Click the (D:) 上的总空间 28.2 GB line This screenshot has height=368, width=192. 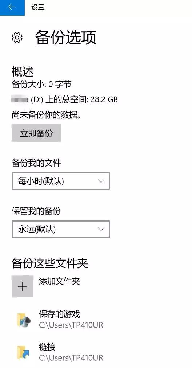coord(65,100)
